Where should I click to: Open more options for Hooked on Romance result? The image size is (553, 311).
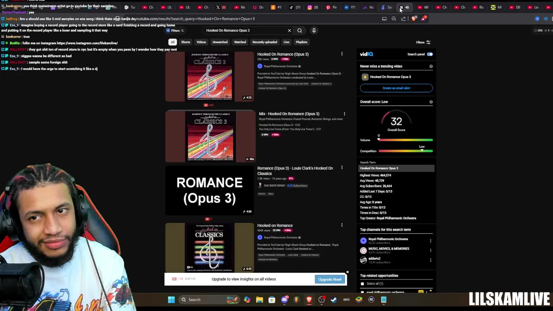tap(342, 225)
